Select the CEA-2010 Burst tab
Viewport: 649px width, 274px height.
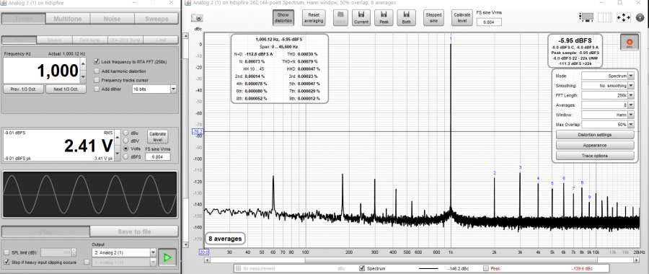125,40
